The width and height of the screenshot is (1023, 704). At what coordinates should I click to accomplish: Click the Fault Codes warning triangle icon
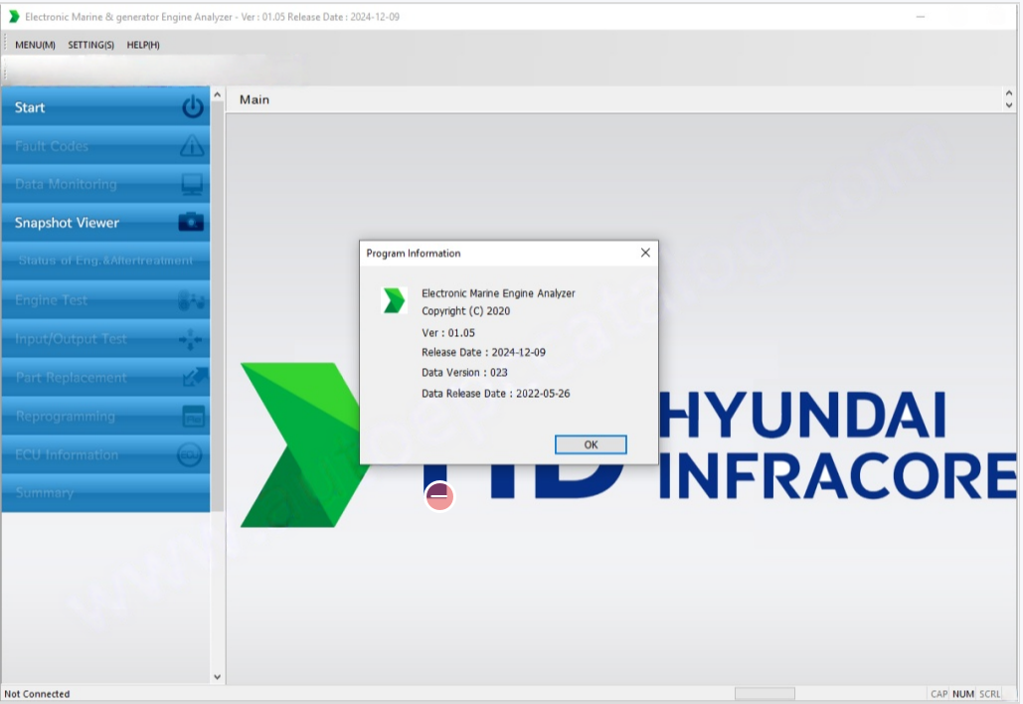[192, 146]
